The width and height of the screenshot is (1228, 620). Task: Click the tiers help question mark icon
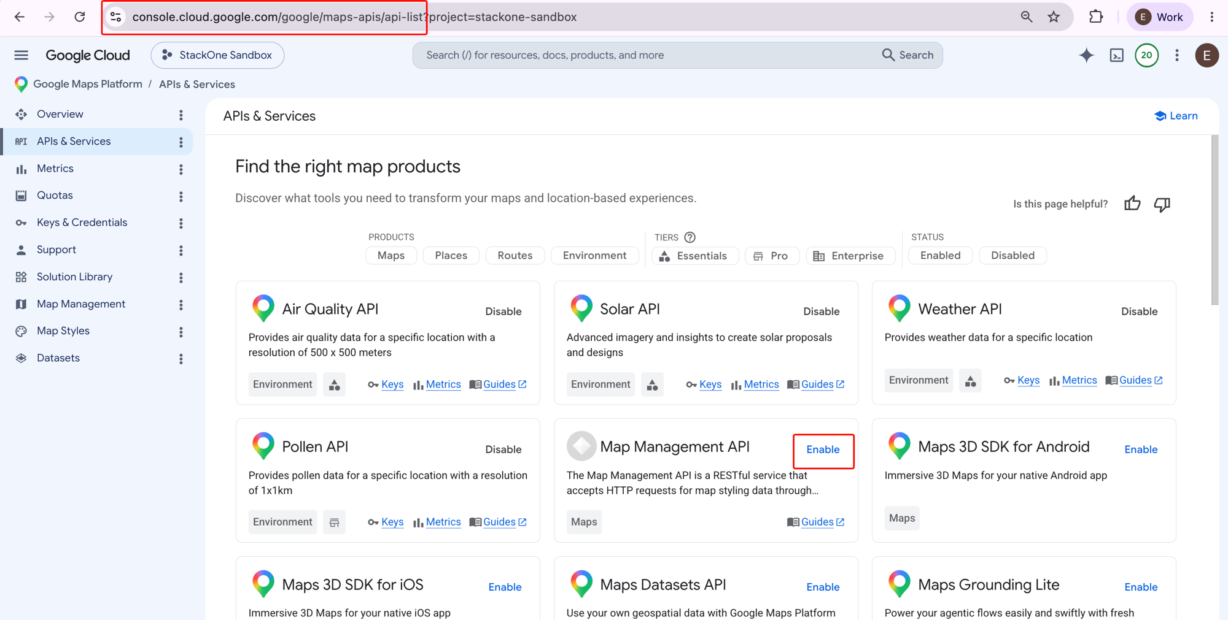tap(690, 237)
